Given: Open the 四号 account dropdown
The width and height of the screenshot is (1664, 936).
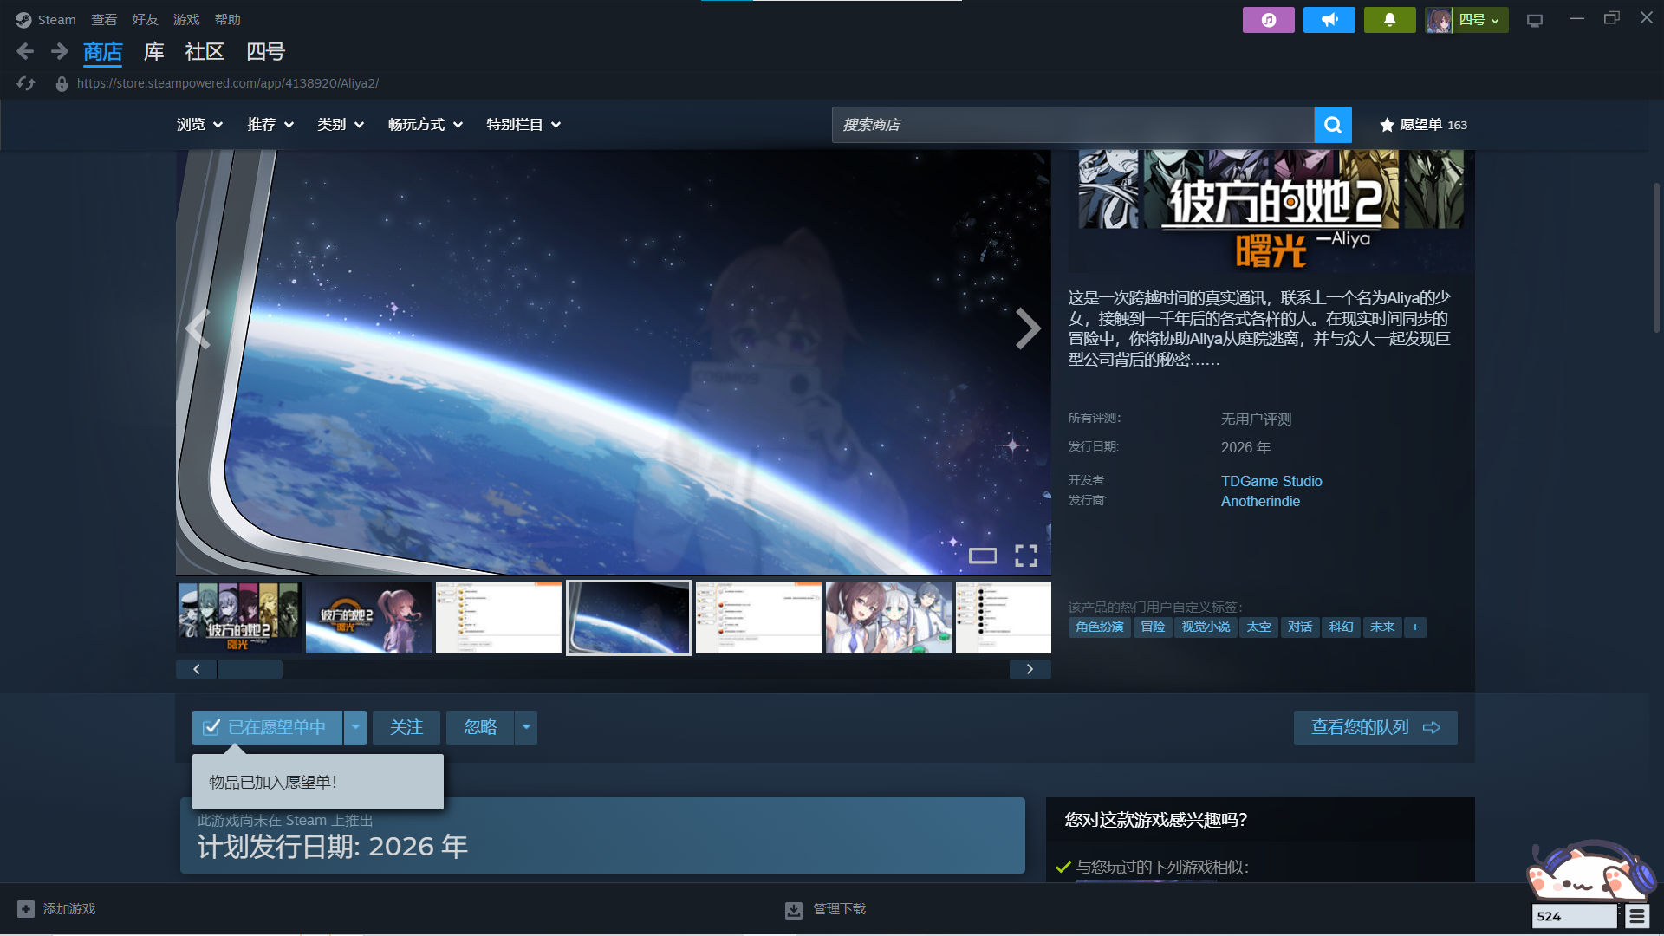Looking at the screenshot, I should pyautogui.click(x=1480, y=20).
